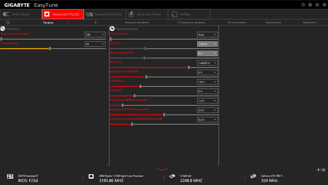Screen dimensions: 328x185
Task: Minimize EasyTune with the round title bar button
Action: [x=310, y=5]
